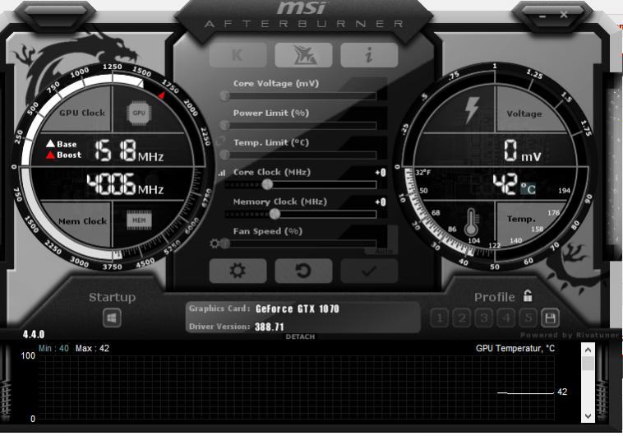Click the 42 temperature readout in the gauge
This screenshot has width=623, height=436.
pos(505,184)
